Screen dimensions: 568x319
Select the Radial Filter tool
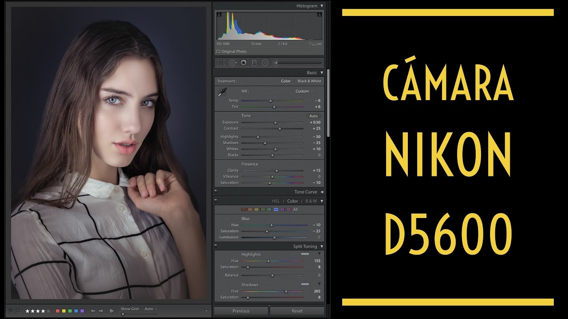(x=265, y=63)
